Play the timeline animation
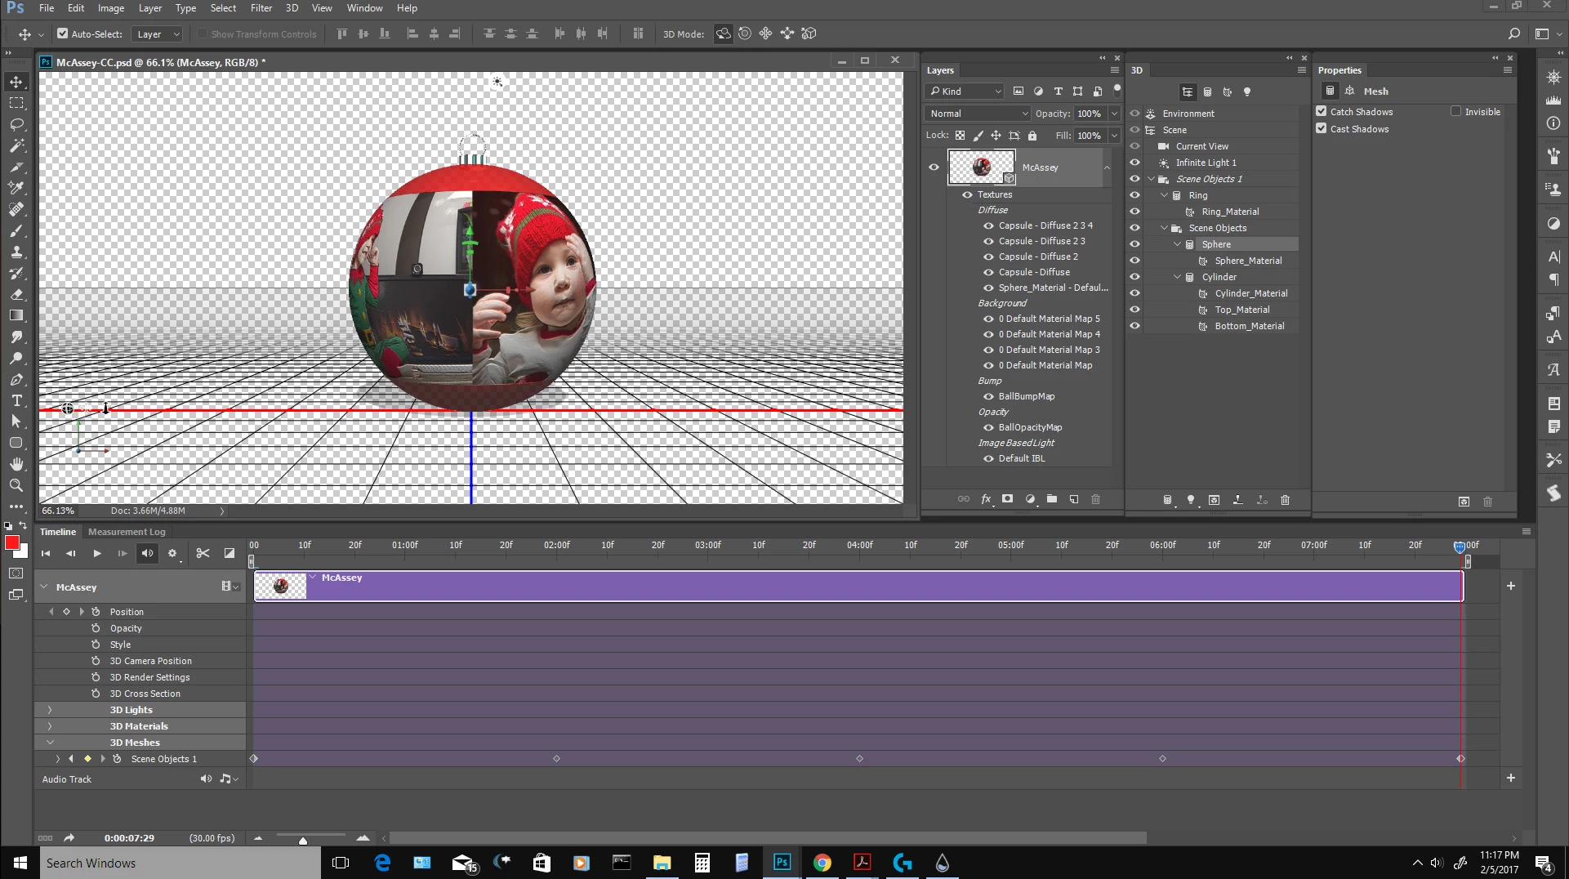The height and width of the screenshot is (879, 1569). point(96,553)
